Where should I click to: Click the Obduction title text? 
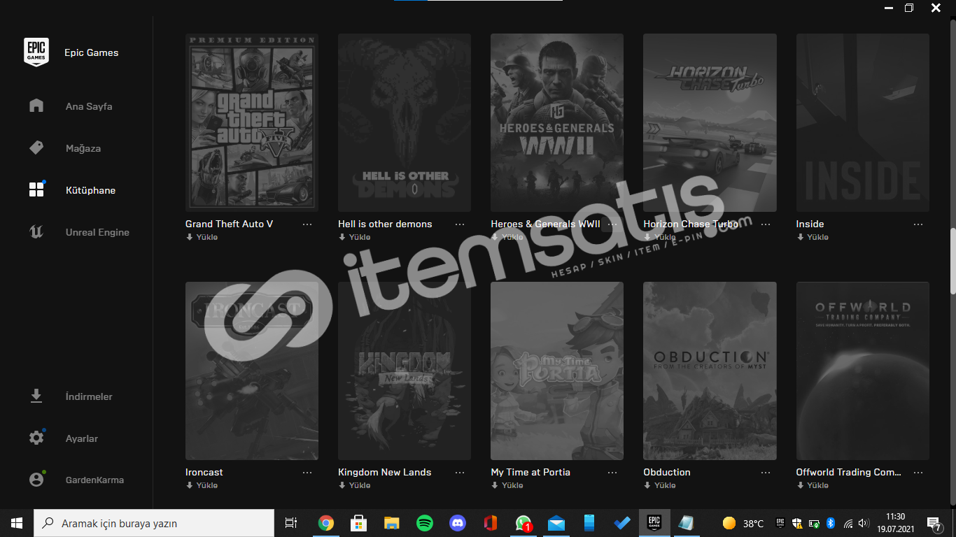point(667,472)
